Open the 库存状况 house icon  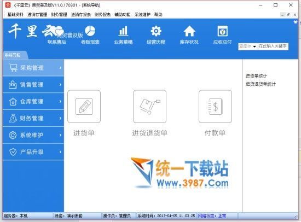point(189,31)
